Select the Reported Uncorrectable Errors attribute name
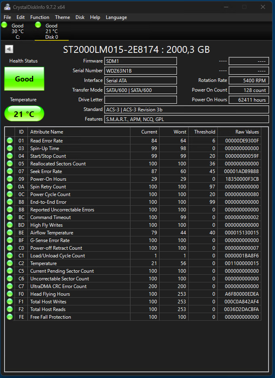Viewport: 275px width, 378px height. 62,210
